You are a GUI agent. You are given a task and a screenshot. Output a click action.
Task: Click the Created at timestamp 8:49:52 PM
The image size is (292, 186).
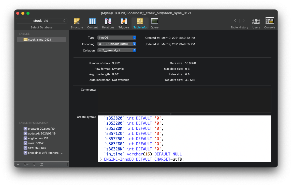[178, 38]
